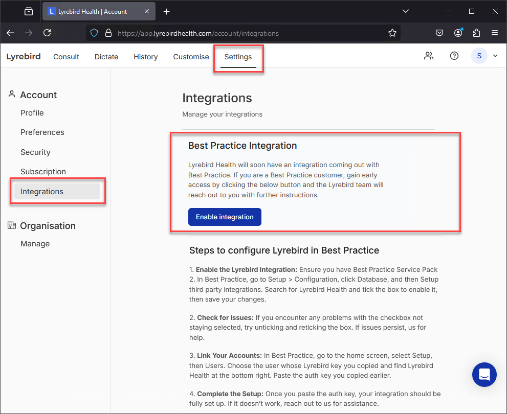Click the Organisation section heading
The width and height of the screenshot is (507, 414).
48,226
